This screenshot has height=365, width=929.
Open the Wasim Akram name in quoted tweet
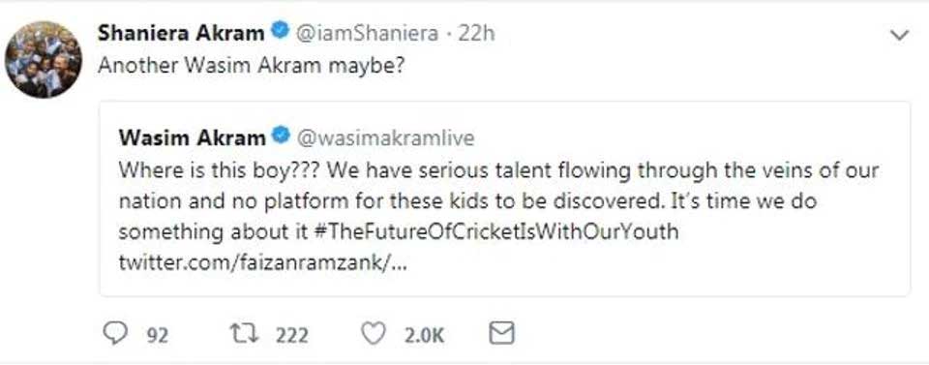coord(192,138)
